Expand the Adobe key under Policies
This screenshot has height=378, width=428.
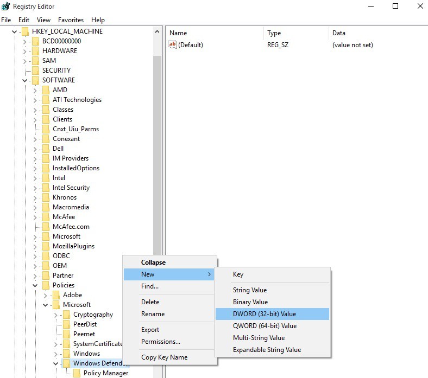[45, 295]
